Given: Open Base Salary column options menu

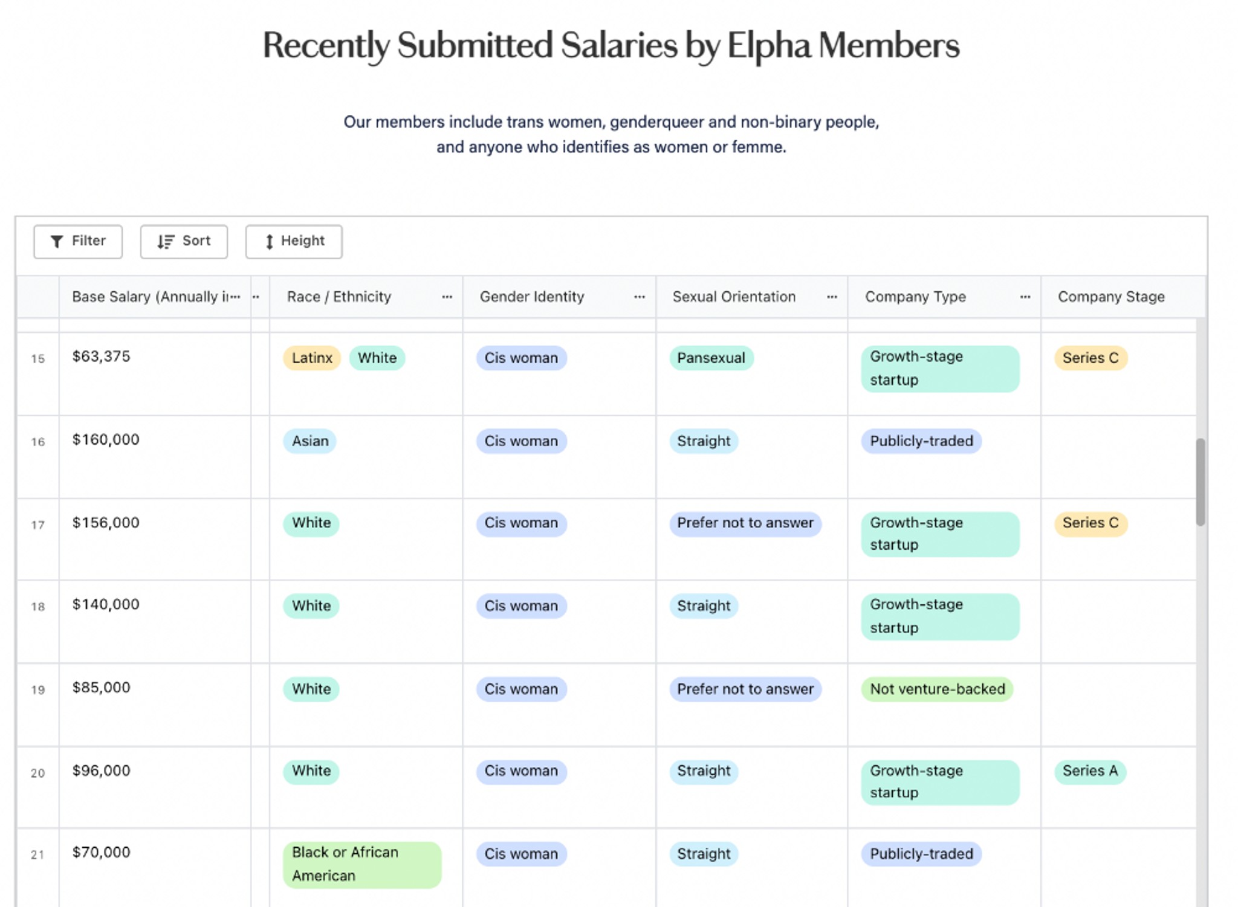Looking at the screenshot, I should pos(236,297).
